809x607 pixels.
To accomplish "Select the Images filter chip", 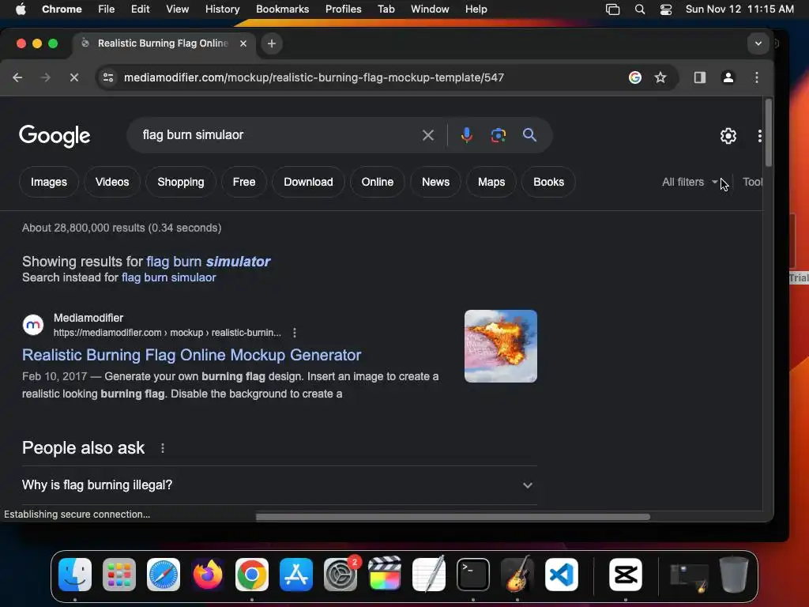I will (x=48, y=182).
